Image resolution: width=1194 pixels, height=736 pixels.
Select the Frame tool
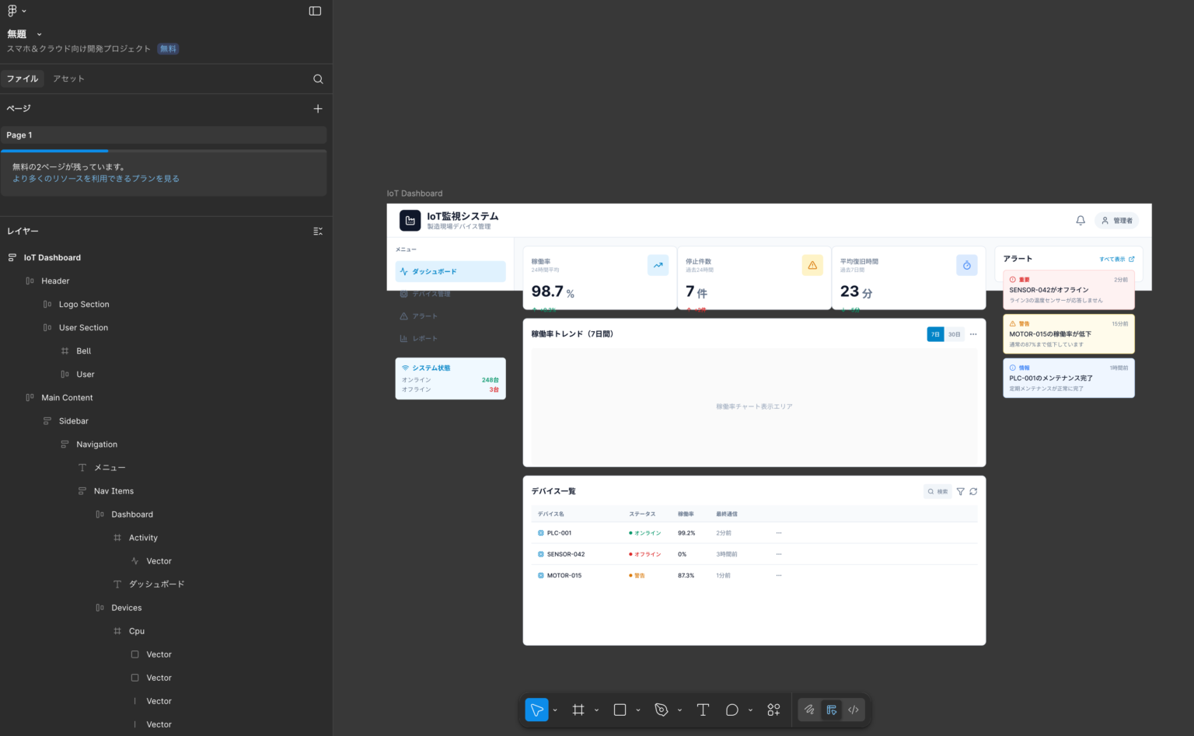[x=578, y=710]
